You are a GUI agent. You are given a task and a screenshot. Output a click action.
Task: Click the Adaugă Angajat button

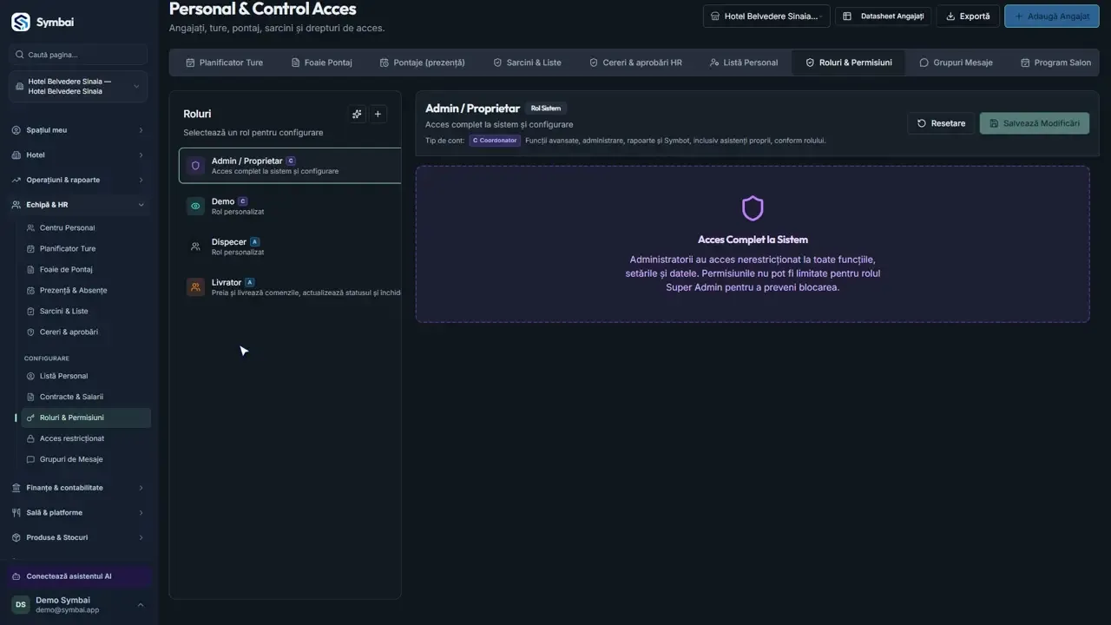click(x=1052, y=16)
